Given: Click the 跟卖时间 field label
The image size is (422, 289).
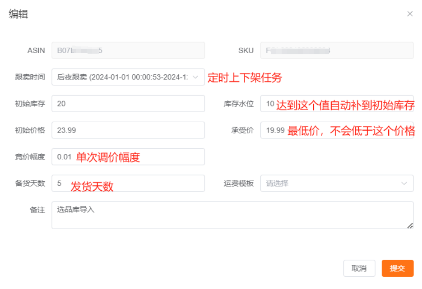Looking at the screenshot, I should [x=30, y=77].
